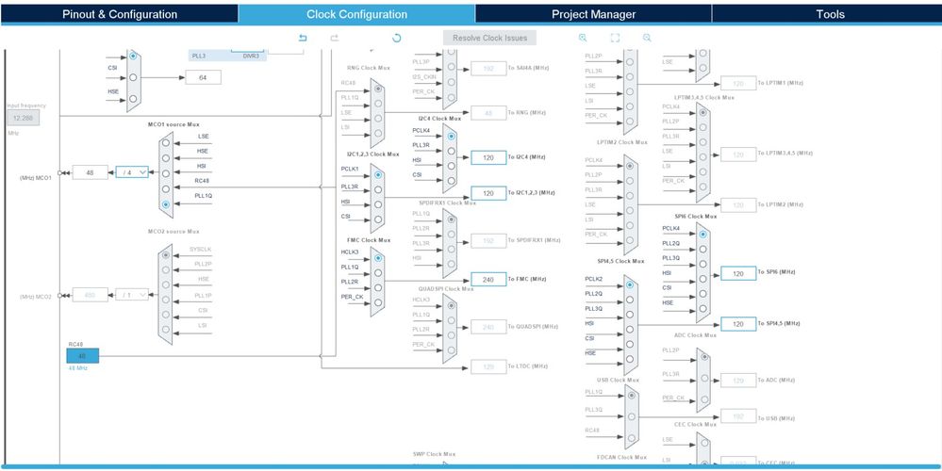Fit the clock tree to the window
Image resolution: width=942 pixels, height=471 pixels.
click(x=615, y=38)
